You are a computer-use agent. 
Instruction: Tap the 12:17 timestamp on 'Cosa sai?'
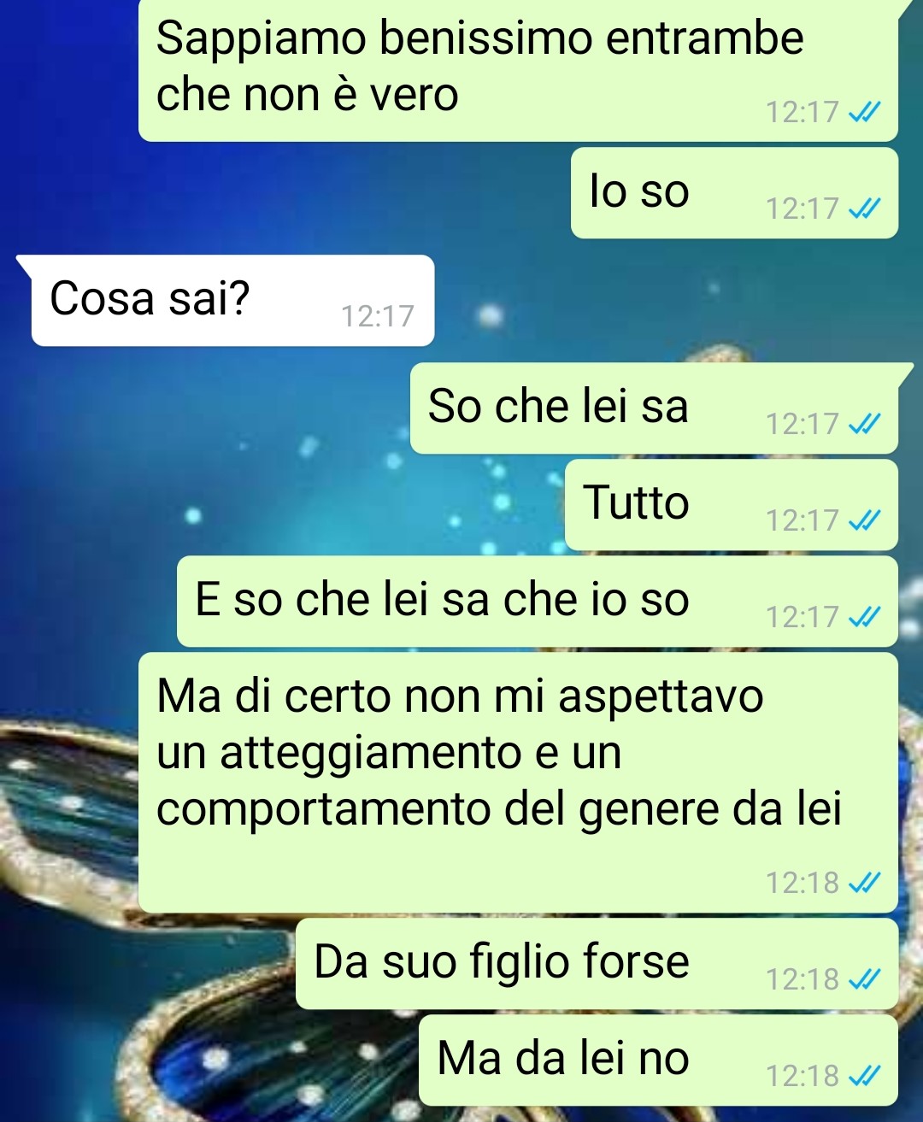pos(377,316)
